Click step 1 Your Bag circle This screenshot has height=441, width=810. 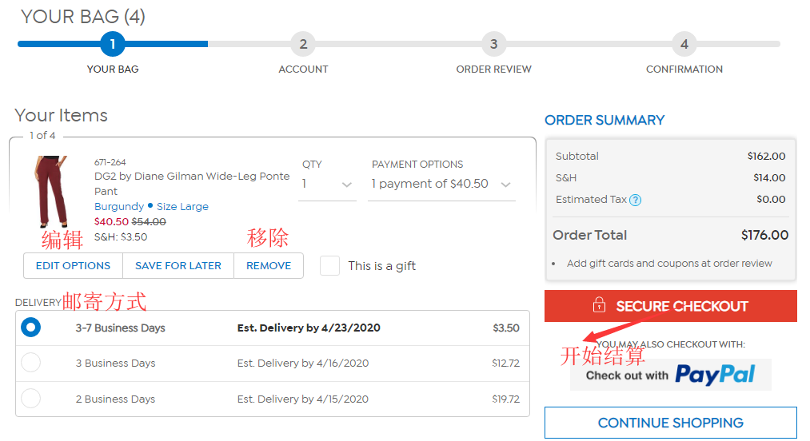(x=113, y=44)
